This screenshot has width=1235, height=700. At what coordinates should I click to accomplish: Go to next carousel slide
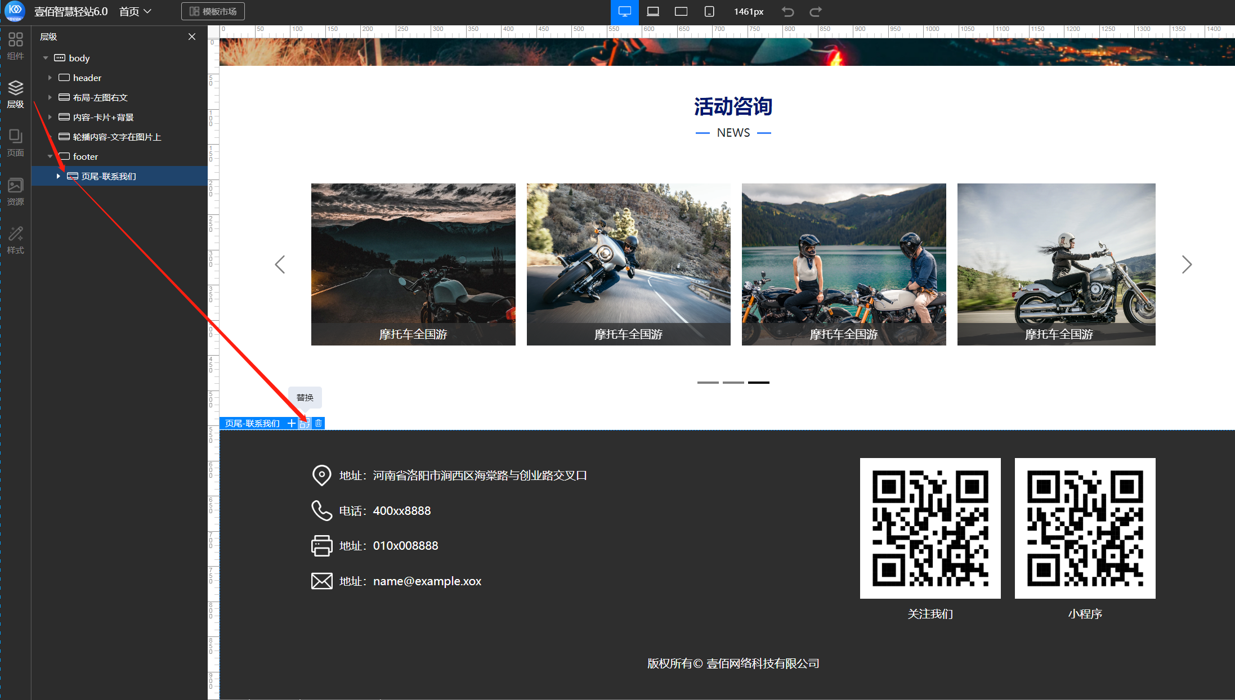coord(1187,264)
